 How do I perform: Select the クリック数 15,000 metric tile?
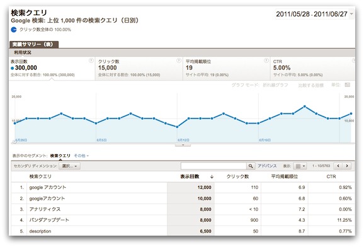[139, 68]
